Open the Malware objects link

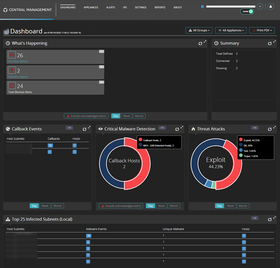pos(18,77)
